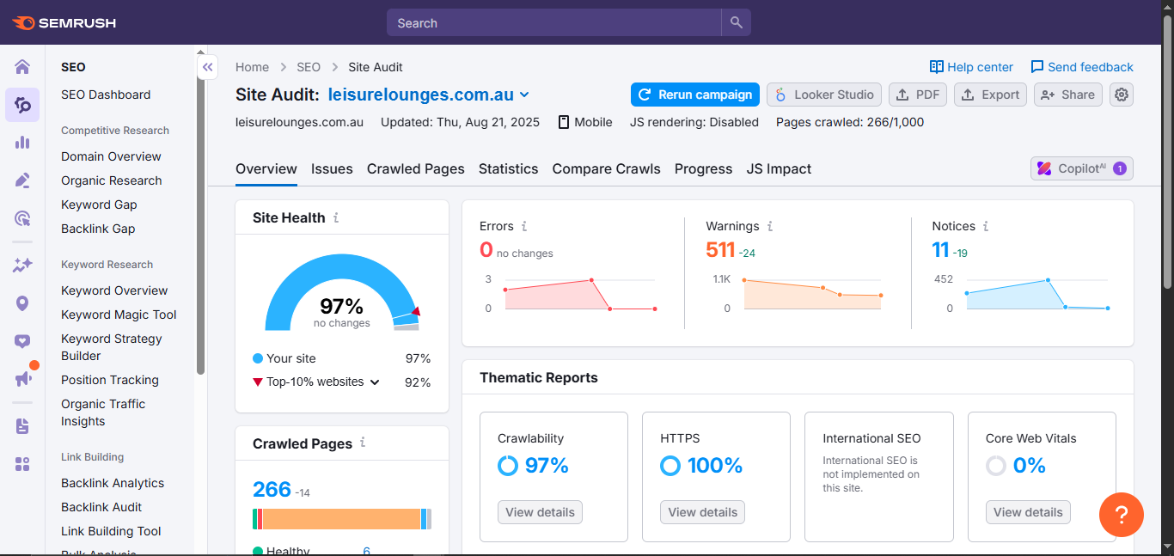1174x556 pixels.
Task: Select the Overview tab
Action: tap(266, 168)
